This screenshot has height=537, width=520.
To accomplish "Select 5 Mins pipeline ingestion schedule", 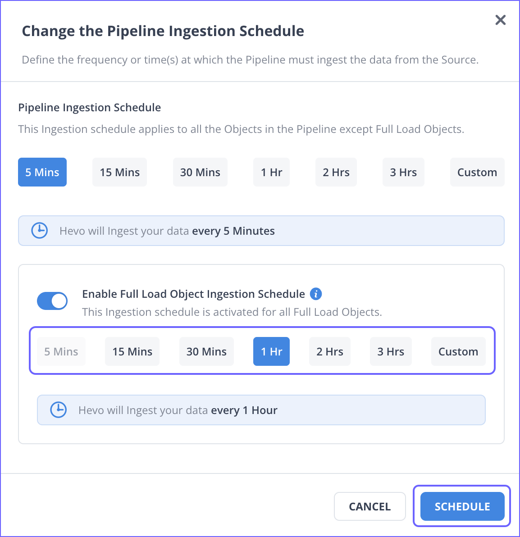I will coord(42,172).
